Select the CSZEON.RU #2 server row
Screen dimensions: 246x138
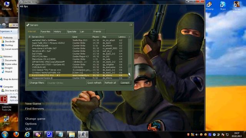[x=78, y=67]
